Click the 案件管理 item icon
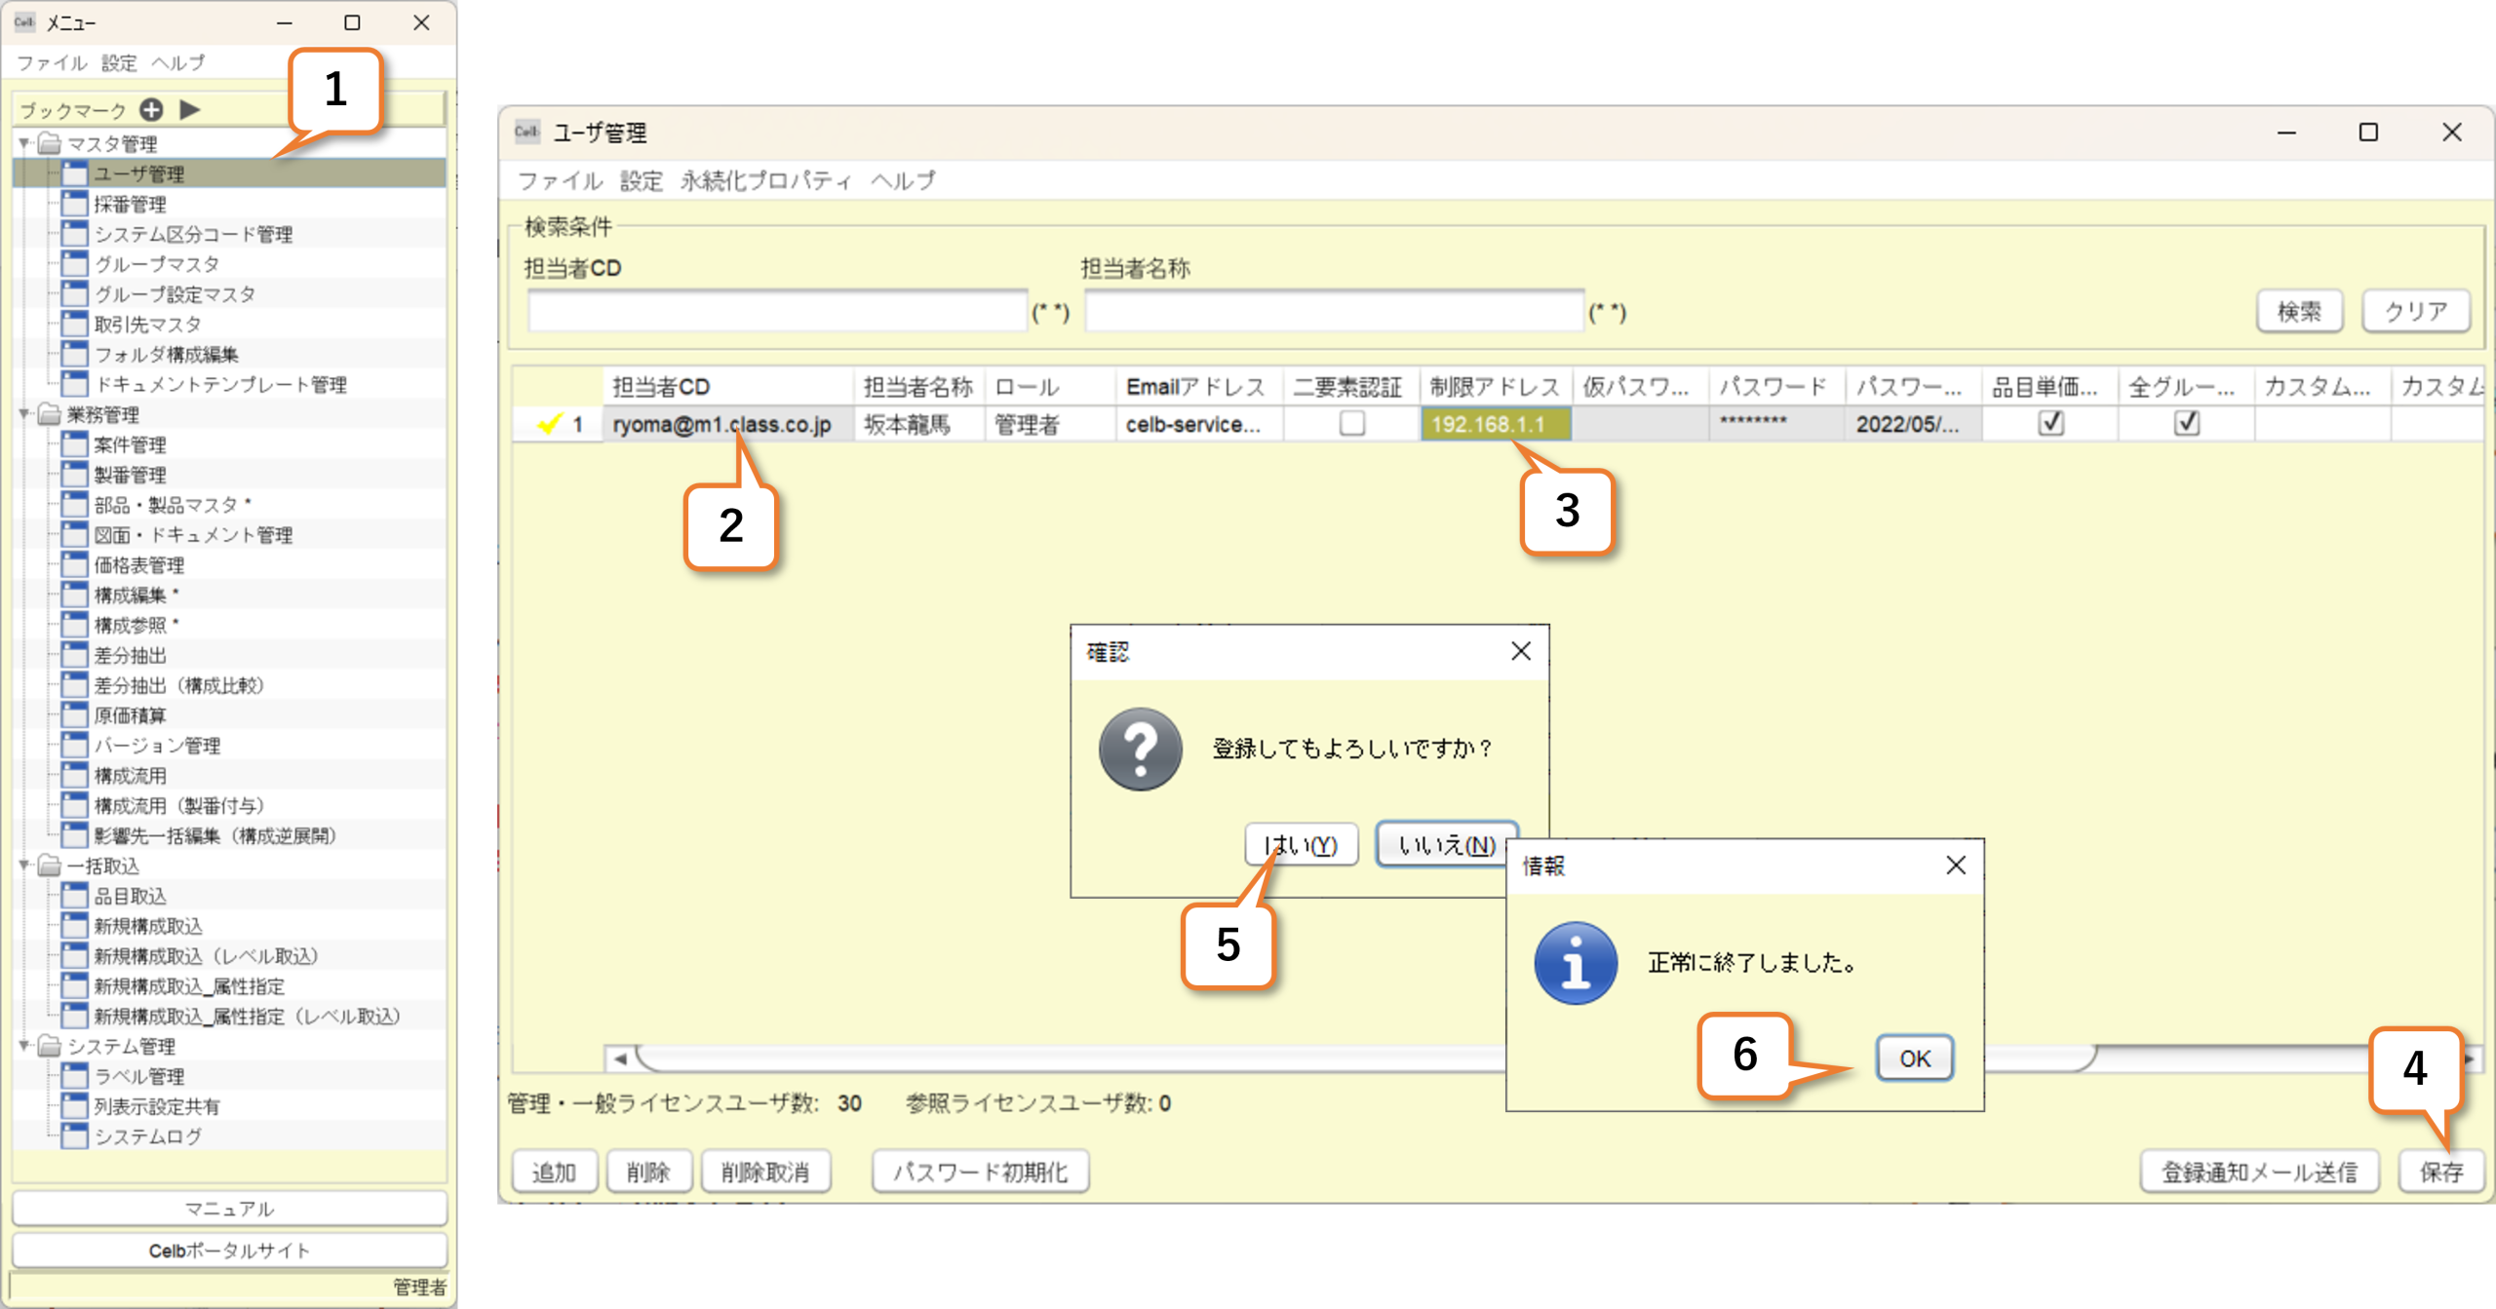The width and height of the screenshot is (2496, 1309). point(74,444)
